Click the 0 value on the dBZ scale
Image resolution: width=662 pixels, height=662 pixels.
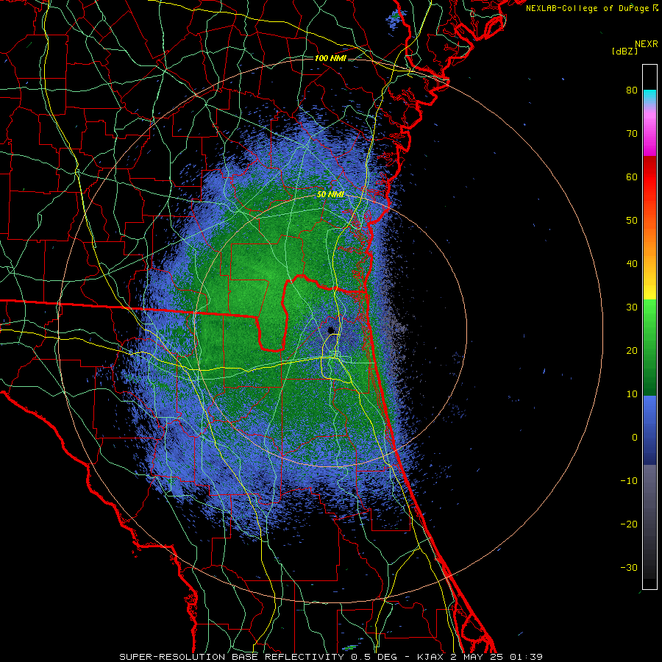pos(635,438)
